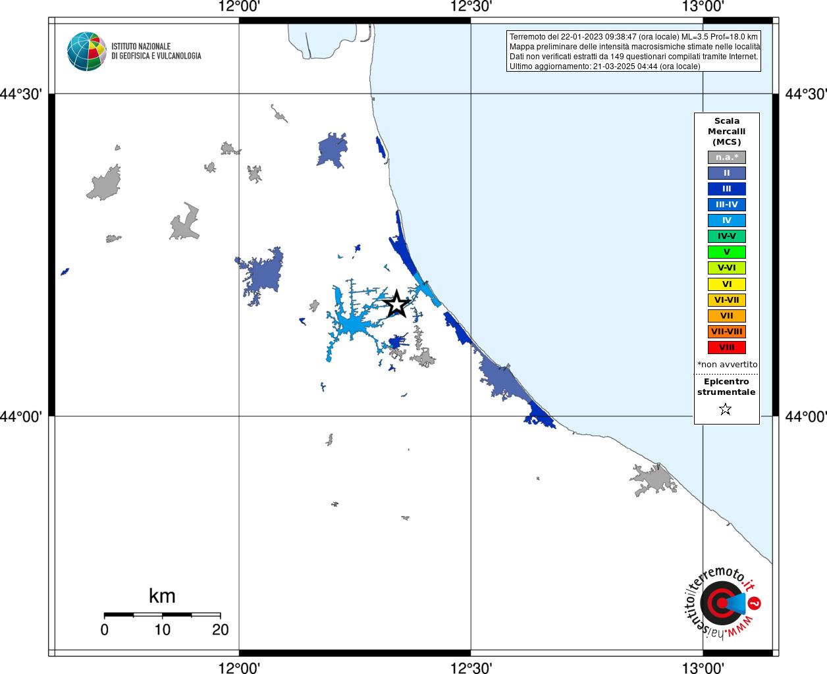
Task: Select the intensity IV legend swatch
Action: (x=727, y=220)
